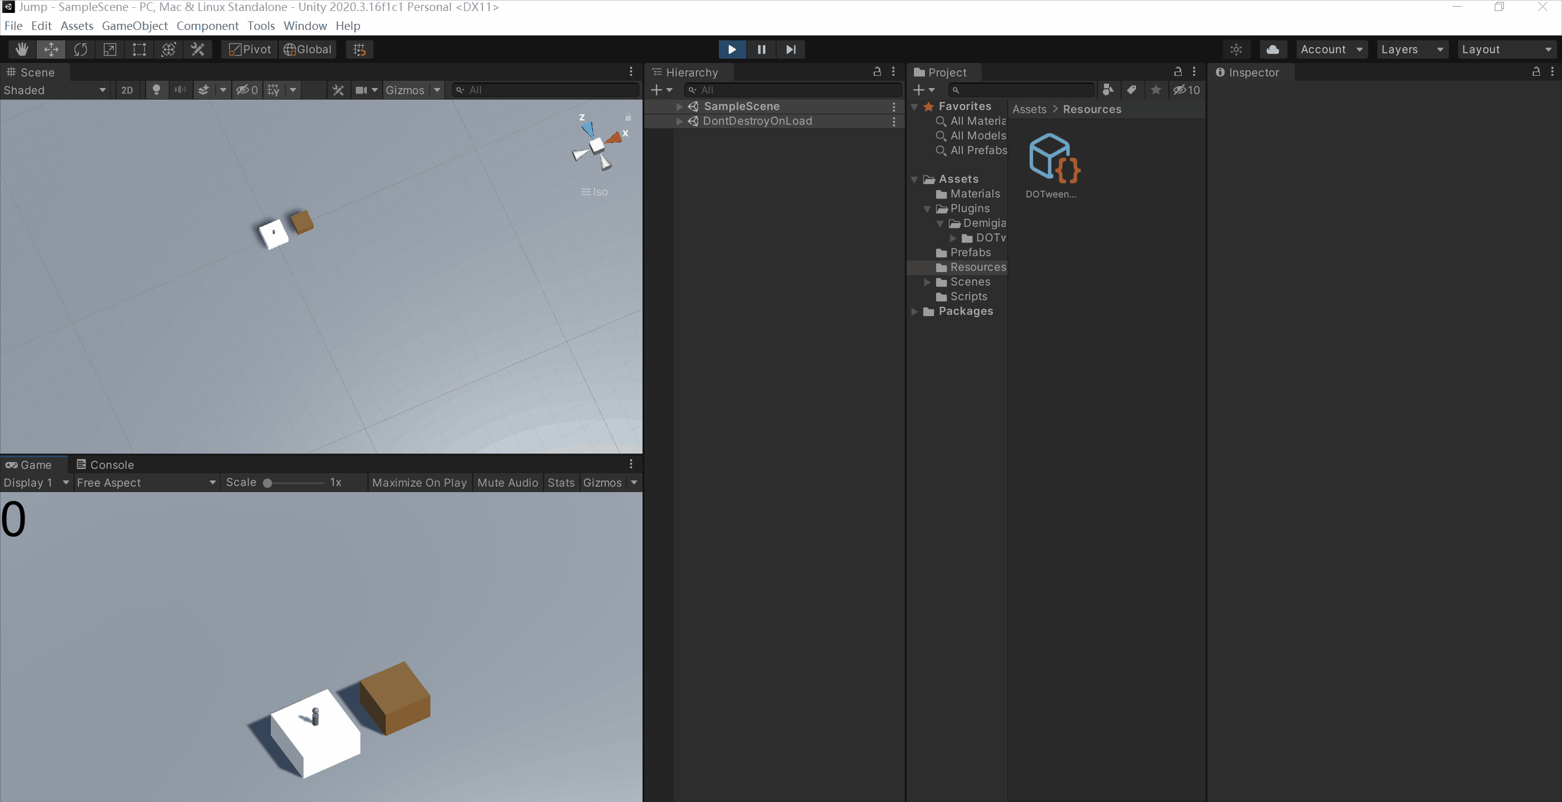Viewport: 1562px width, 802px height.
Task: Open the GameObject menu
Action: pos(134,26)
